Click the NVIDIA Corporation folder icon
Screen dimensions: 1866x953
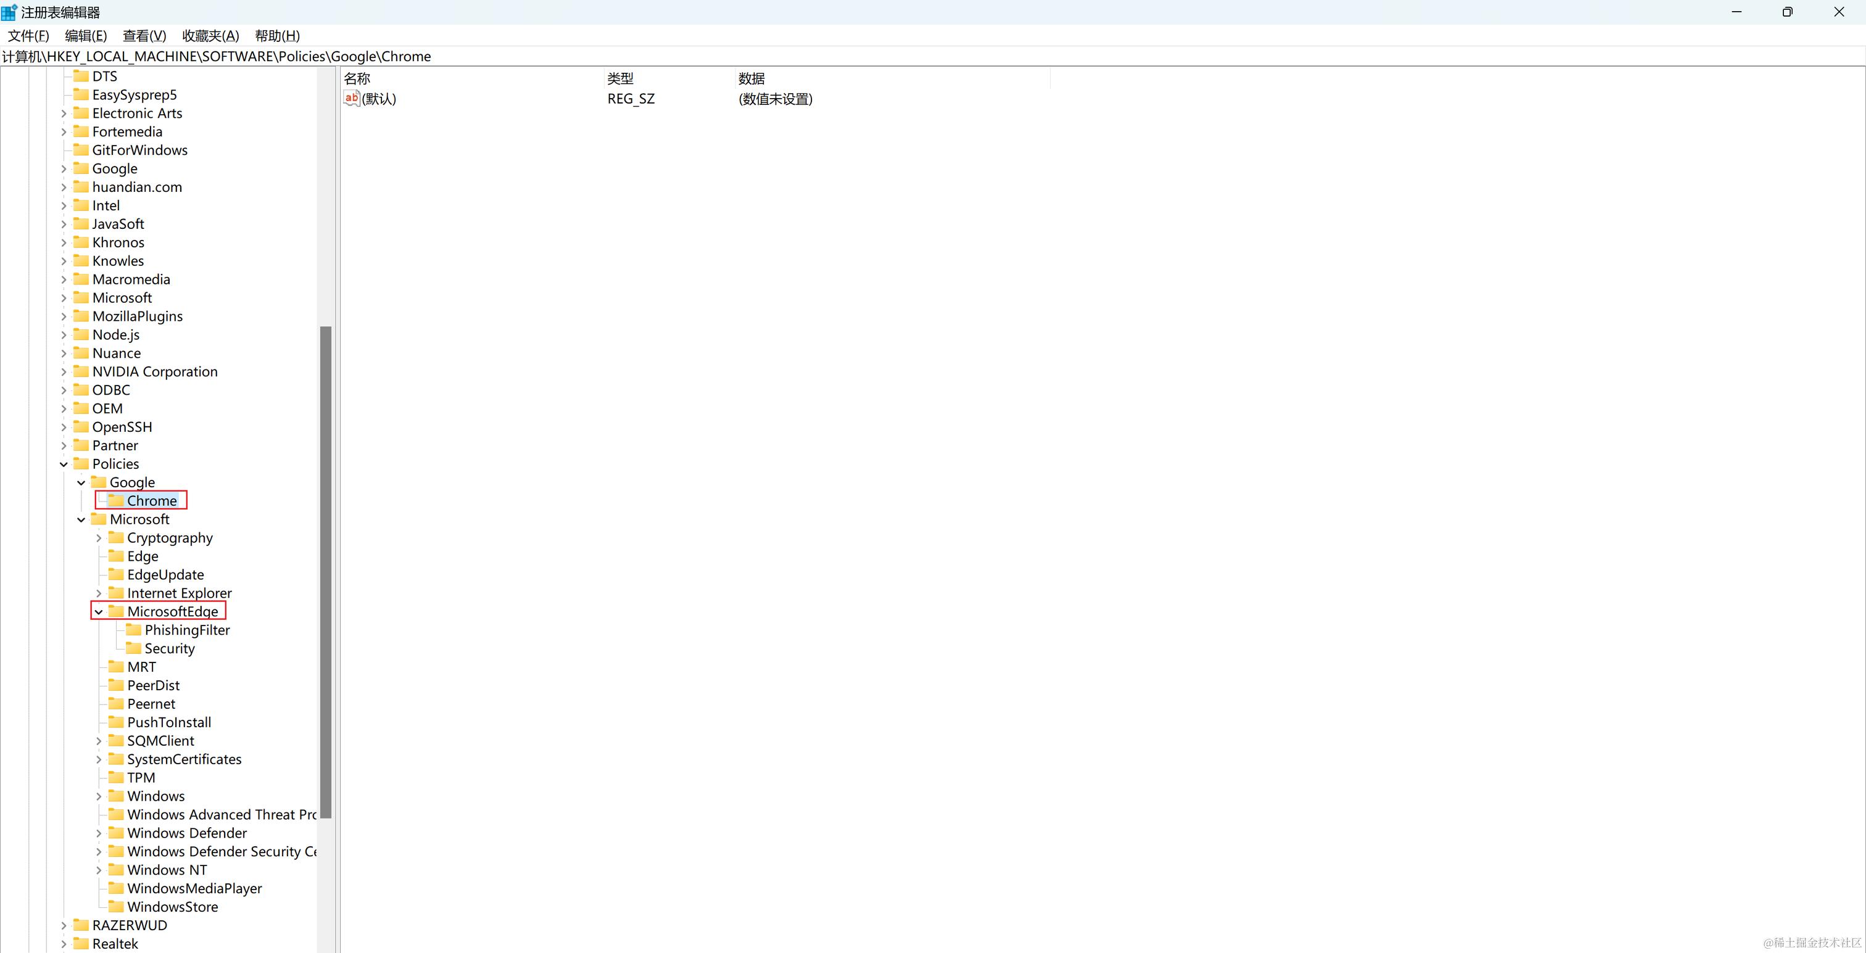coord(81,371)
